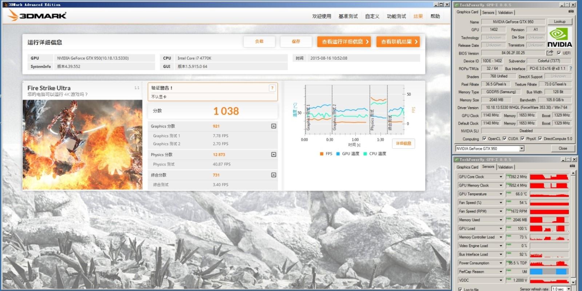Image resolution: width=582 pixels, height=291 pixels.
Task: Open the Fan Speed (RPM) sensor dropdown
Action: (501, 211)
